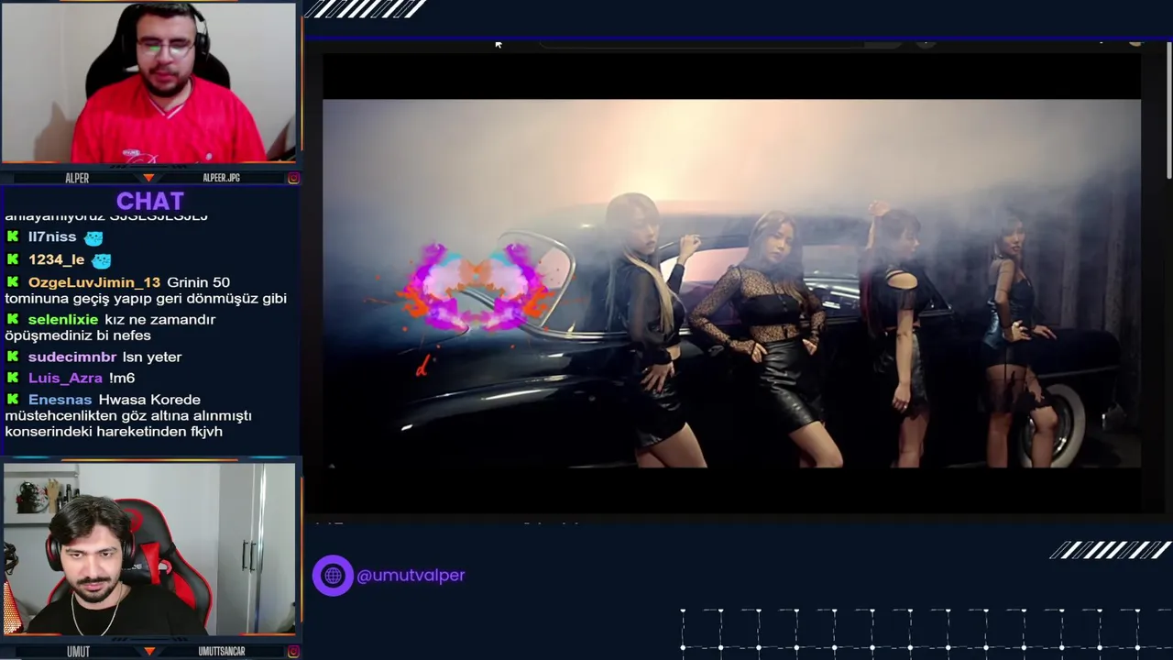
Task: Click the blue cat emote after ll7niss
Action: (93, 237)
